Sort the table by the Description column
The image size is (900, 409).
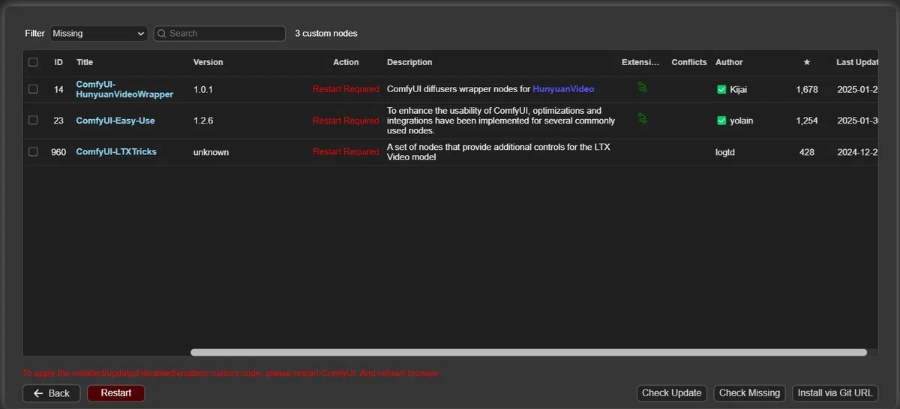click(409, 62)
